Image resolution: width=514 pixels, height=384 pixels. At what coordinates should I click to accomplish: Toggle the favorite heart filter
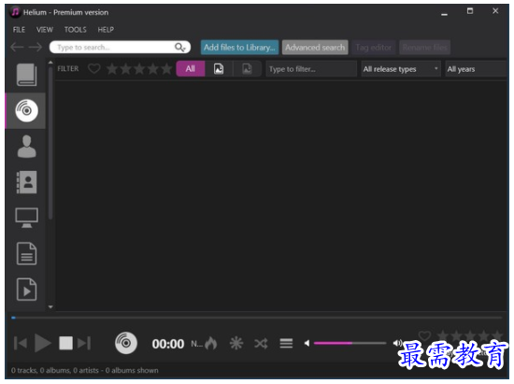tap(94, 69)
